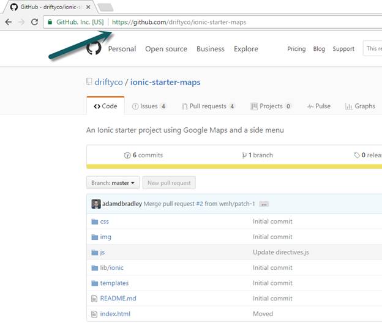Click the browser reload button

tap(35, 22)
